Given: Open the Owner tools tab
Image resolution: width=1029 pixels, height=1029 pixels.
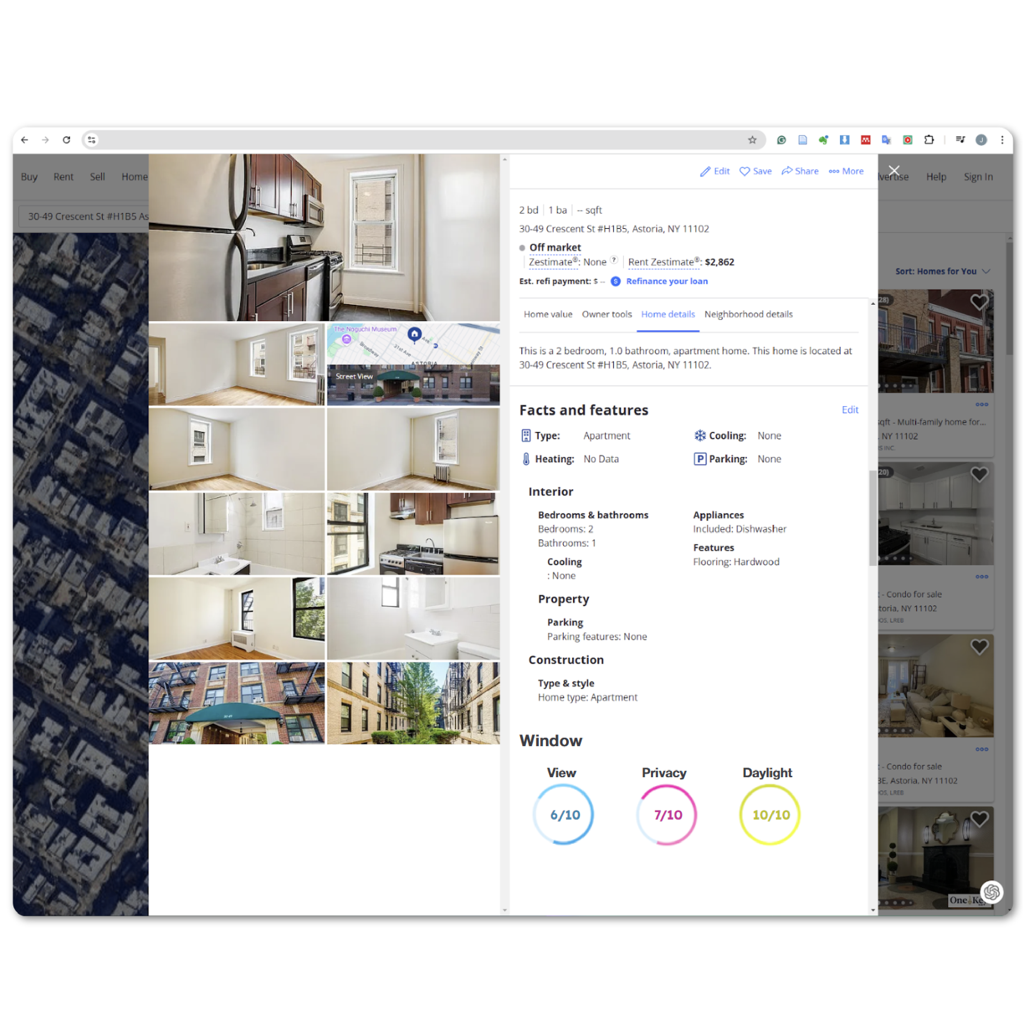Looking at the screenshot, I should (607, 314).
